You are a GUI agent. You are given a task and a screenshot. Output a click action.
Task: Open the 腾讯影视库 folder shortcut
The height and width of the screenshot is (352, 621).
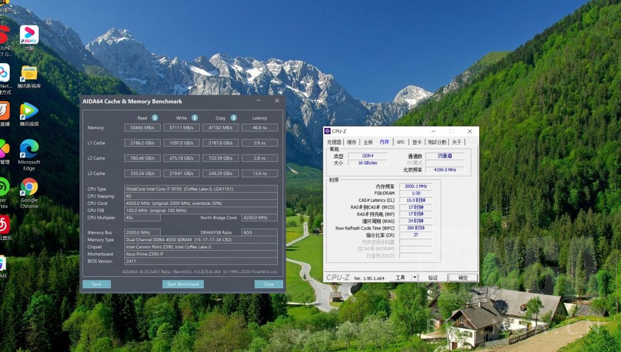(x=29, y=73)
